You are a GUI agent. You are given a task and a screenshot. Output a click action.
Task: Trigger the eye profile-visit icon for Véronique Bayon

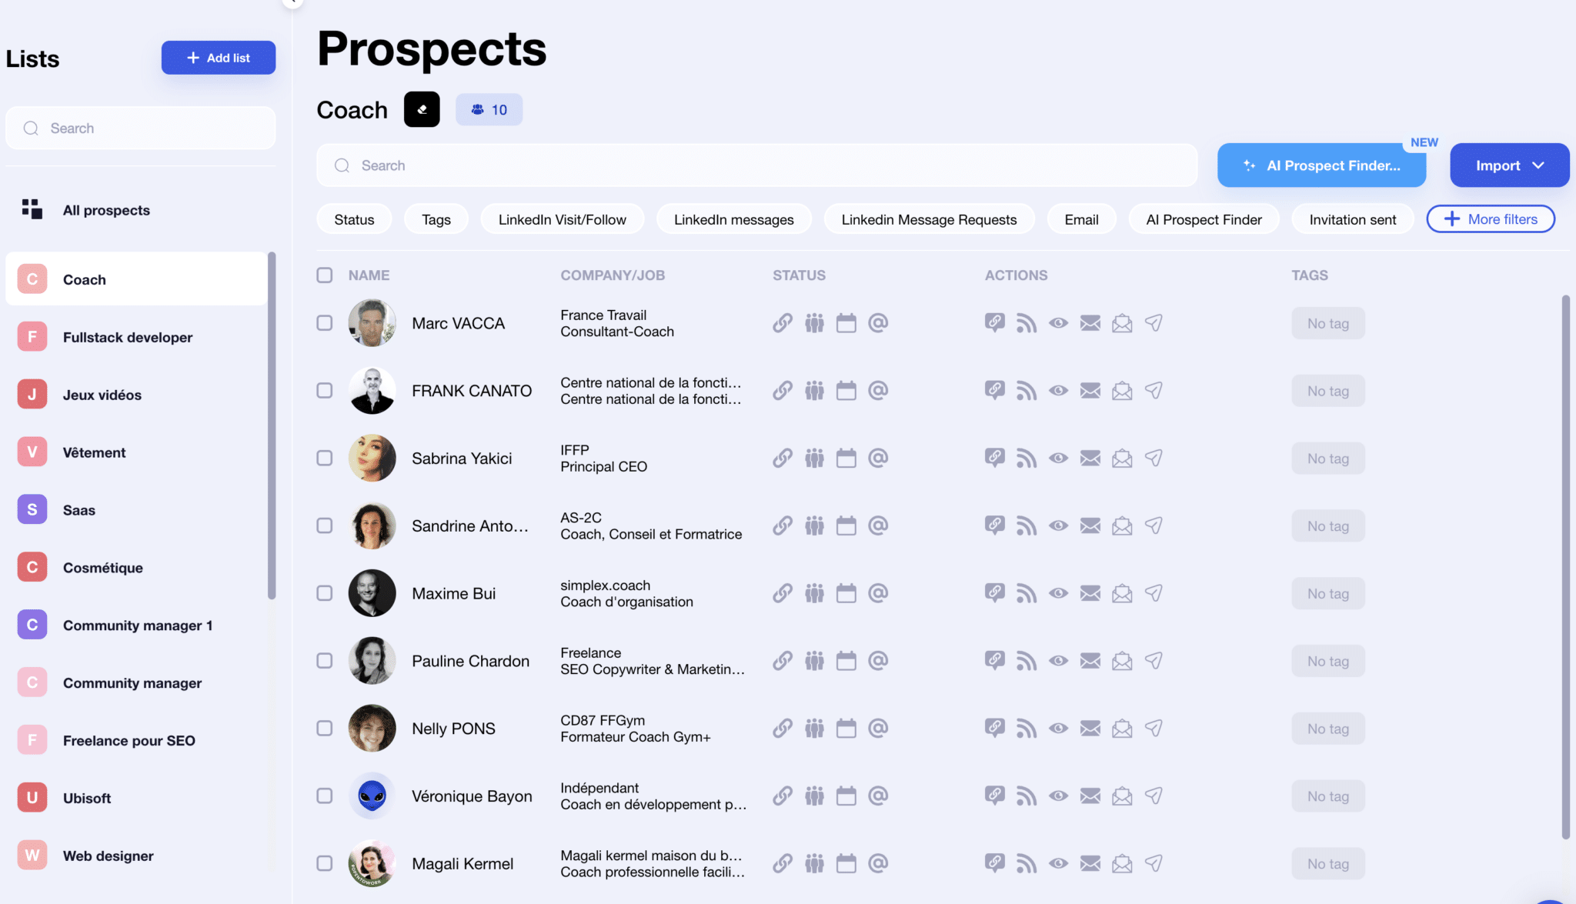tap(1058, 796)
